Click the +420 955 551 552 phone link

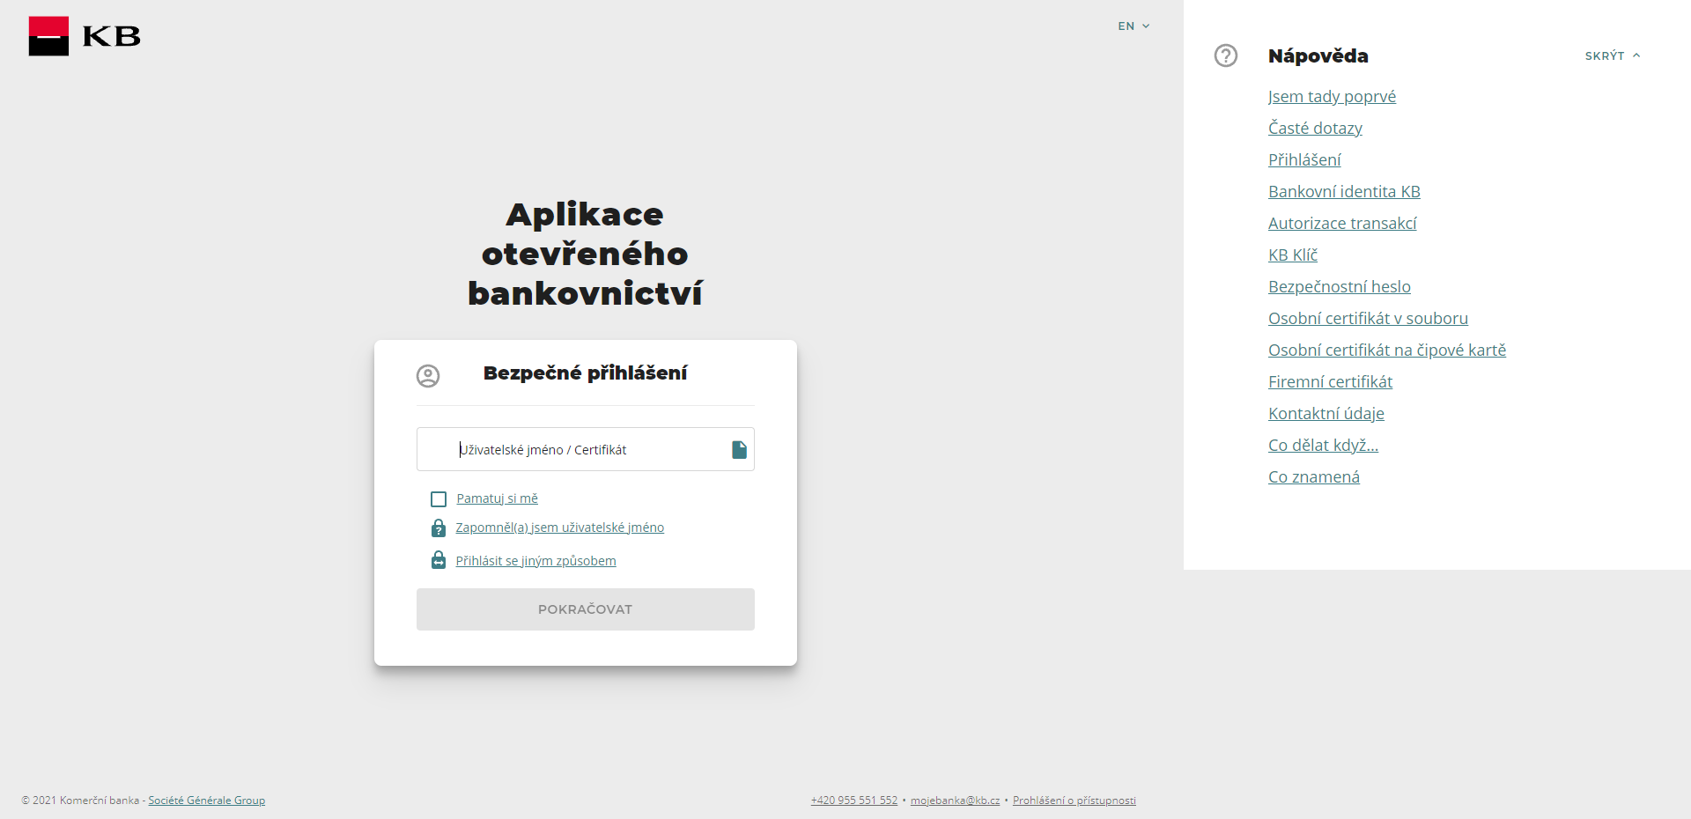(854, 801)
